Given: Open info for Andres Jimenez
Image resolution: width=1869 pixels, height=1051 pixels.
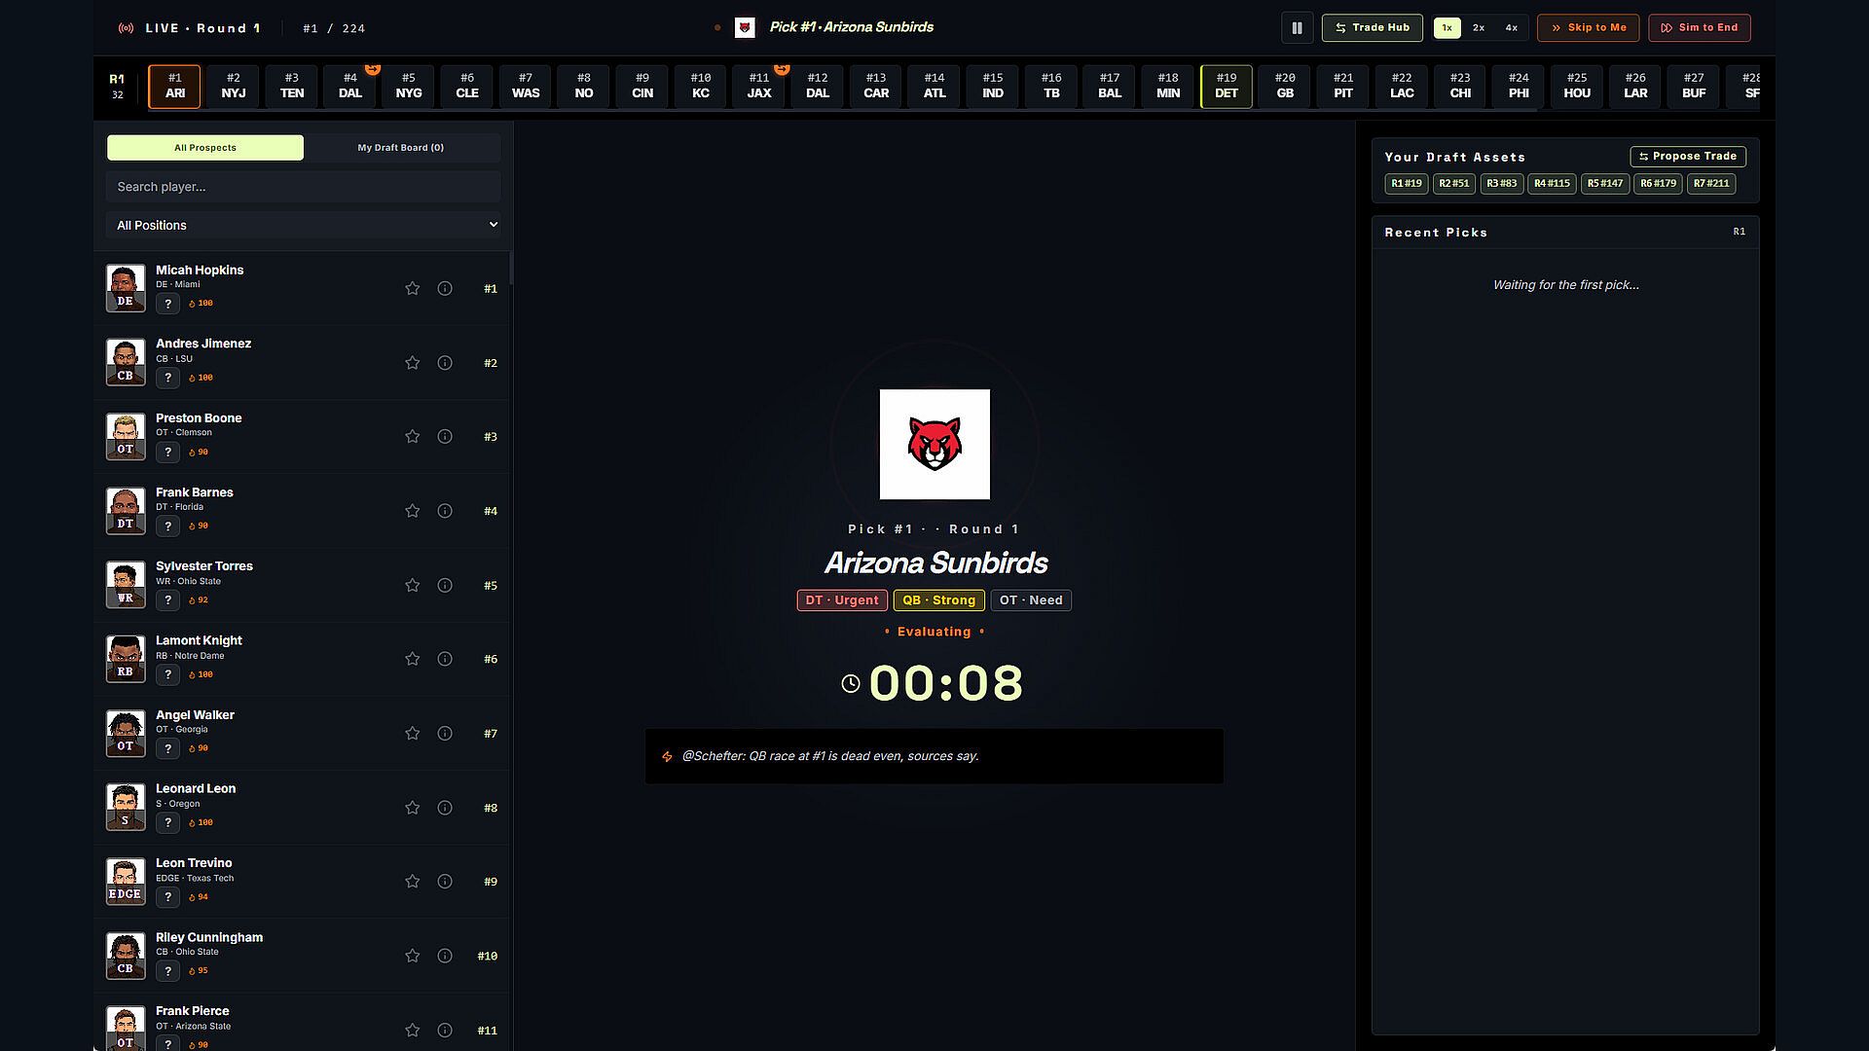Looking at the screenshot, I should coord(445,363).
